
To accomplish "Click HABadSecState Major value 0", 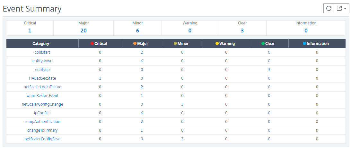I will point(142,78).
